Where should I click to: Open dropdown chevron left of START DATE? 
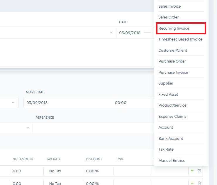13,103
